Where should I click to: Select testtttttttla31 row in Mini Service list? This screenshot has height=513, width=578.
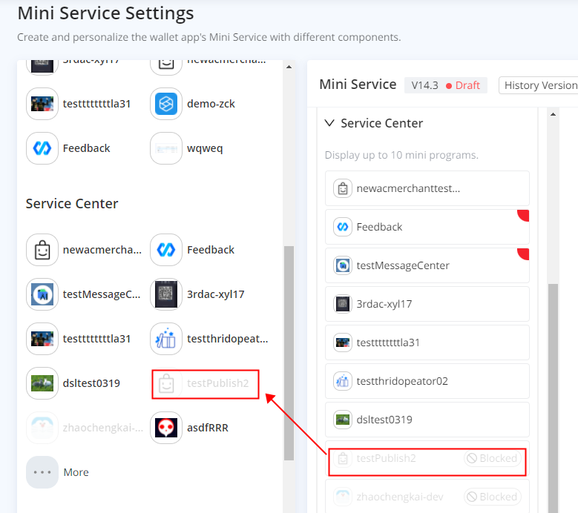[427, 342]
